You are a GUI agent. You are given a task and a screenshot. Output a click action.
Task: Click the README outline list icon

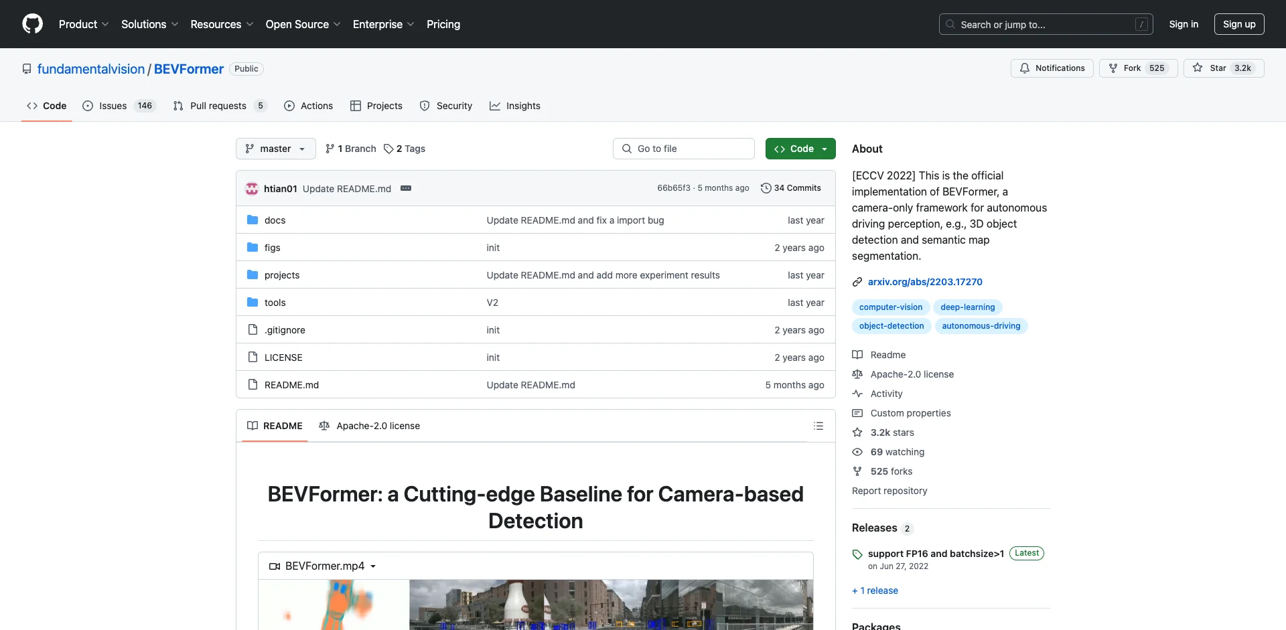click(818, 426)
